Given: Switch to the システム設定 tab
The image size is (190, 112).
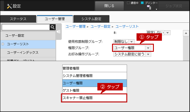Looking at the screenshot, I should (x=91, y=19).
